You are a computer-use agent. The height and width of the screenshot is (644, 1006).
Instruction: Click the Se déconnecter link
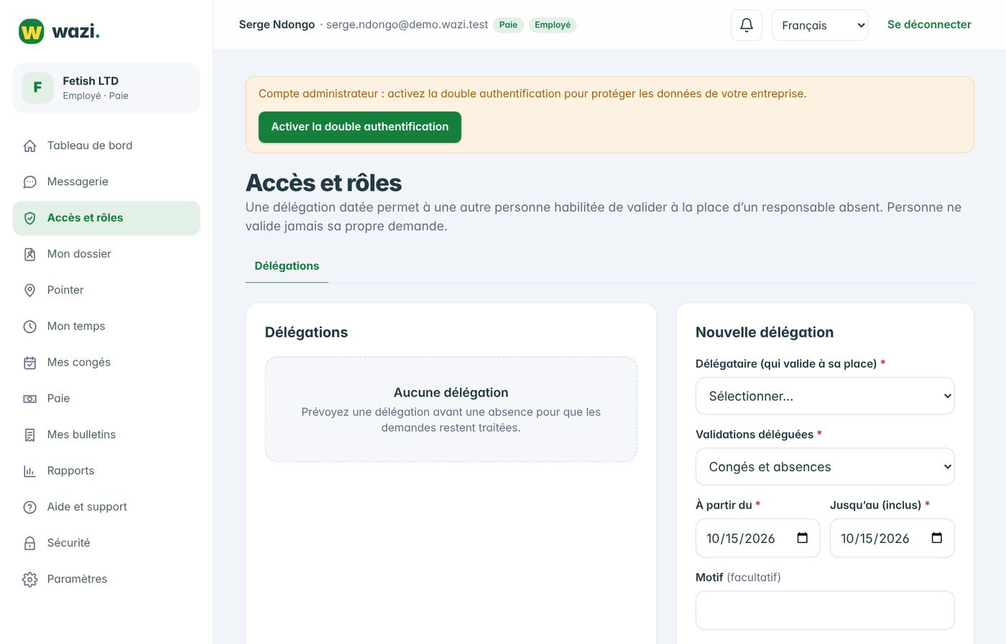(x=929, y=24)
